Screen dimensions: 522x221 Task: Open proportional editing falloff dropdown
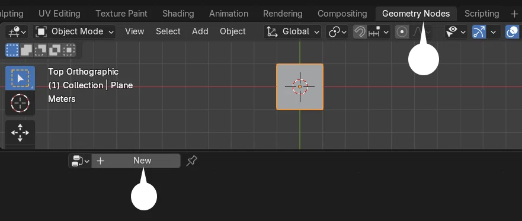tap(421, 32)
